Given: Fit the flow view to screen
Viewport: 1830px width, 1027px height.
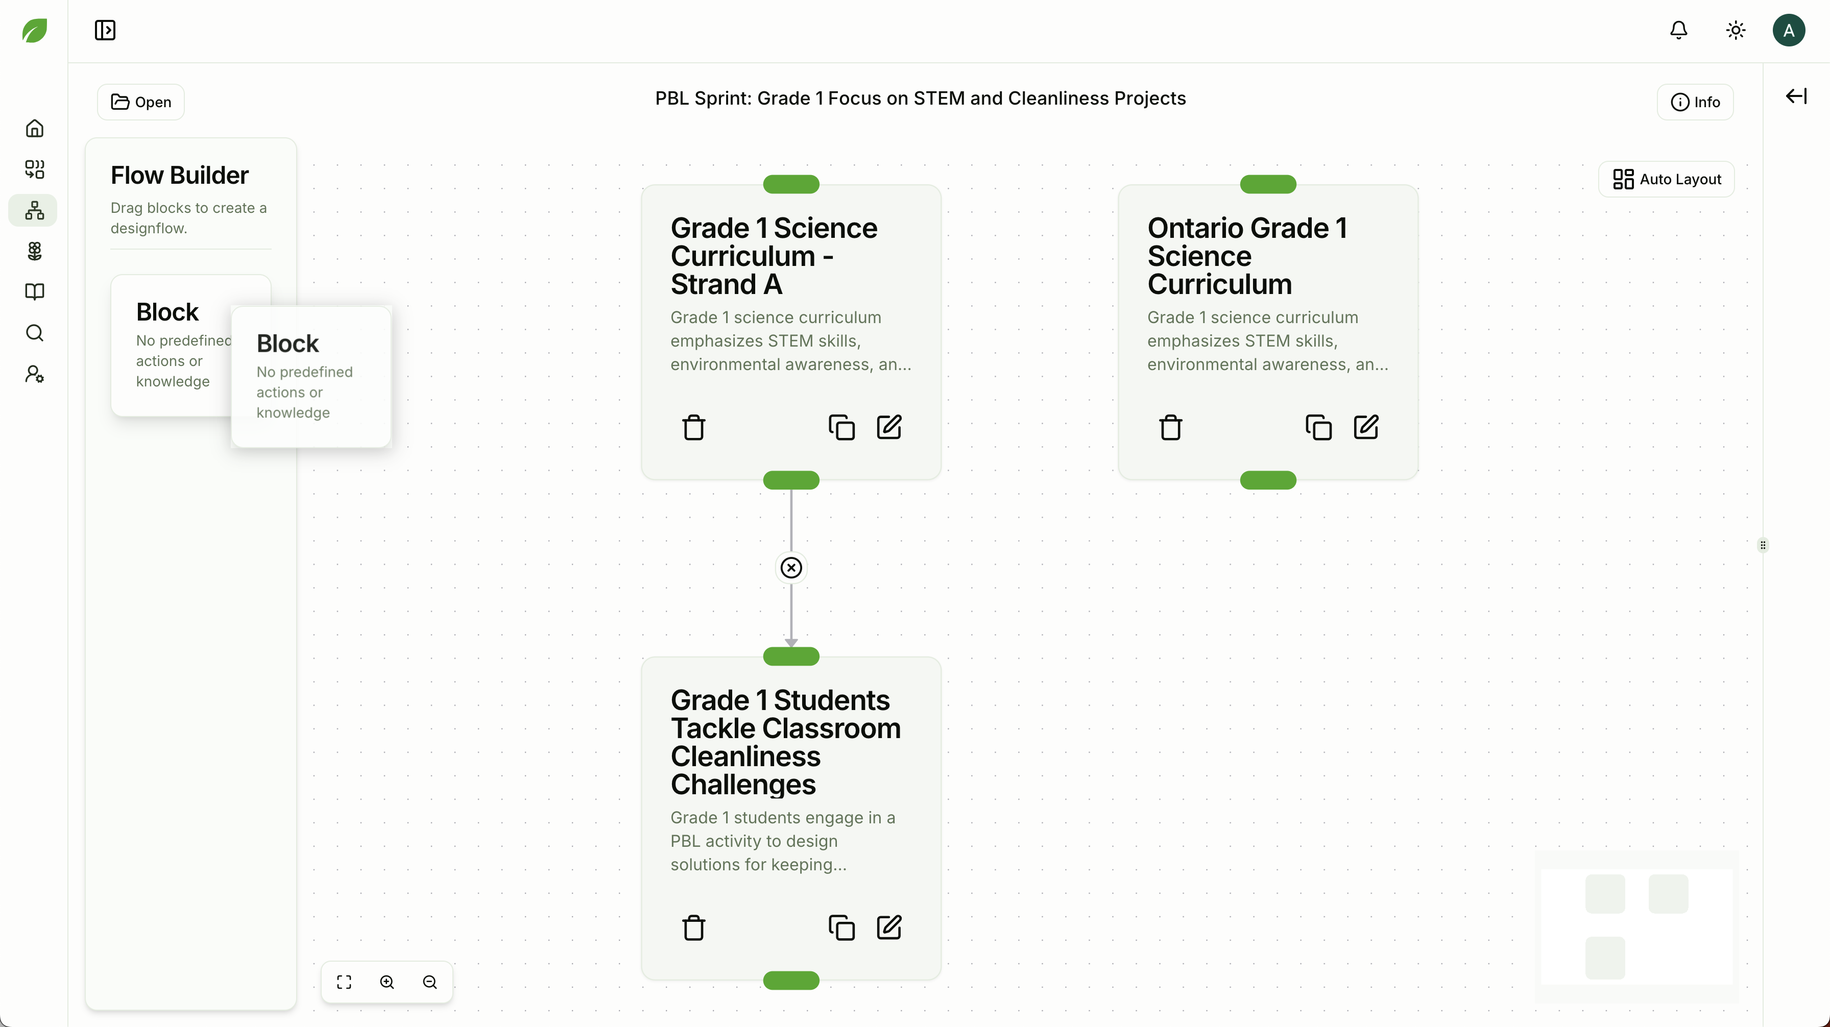Looking at the screenshot, I should pyautogui.click(x=345, y=982).
